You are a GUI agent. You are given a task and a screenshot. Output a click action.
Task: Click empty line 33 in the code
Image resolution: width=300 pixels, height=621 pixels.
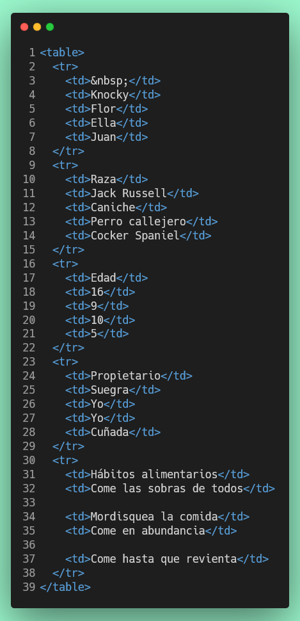coord(158,503)
